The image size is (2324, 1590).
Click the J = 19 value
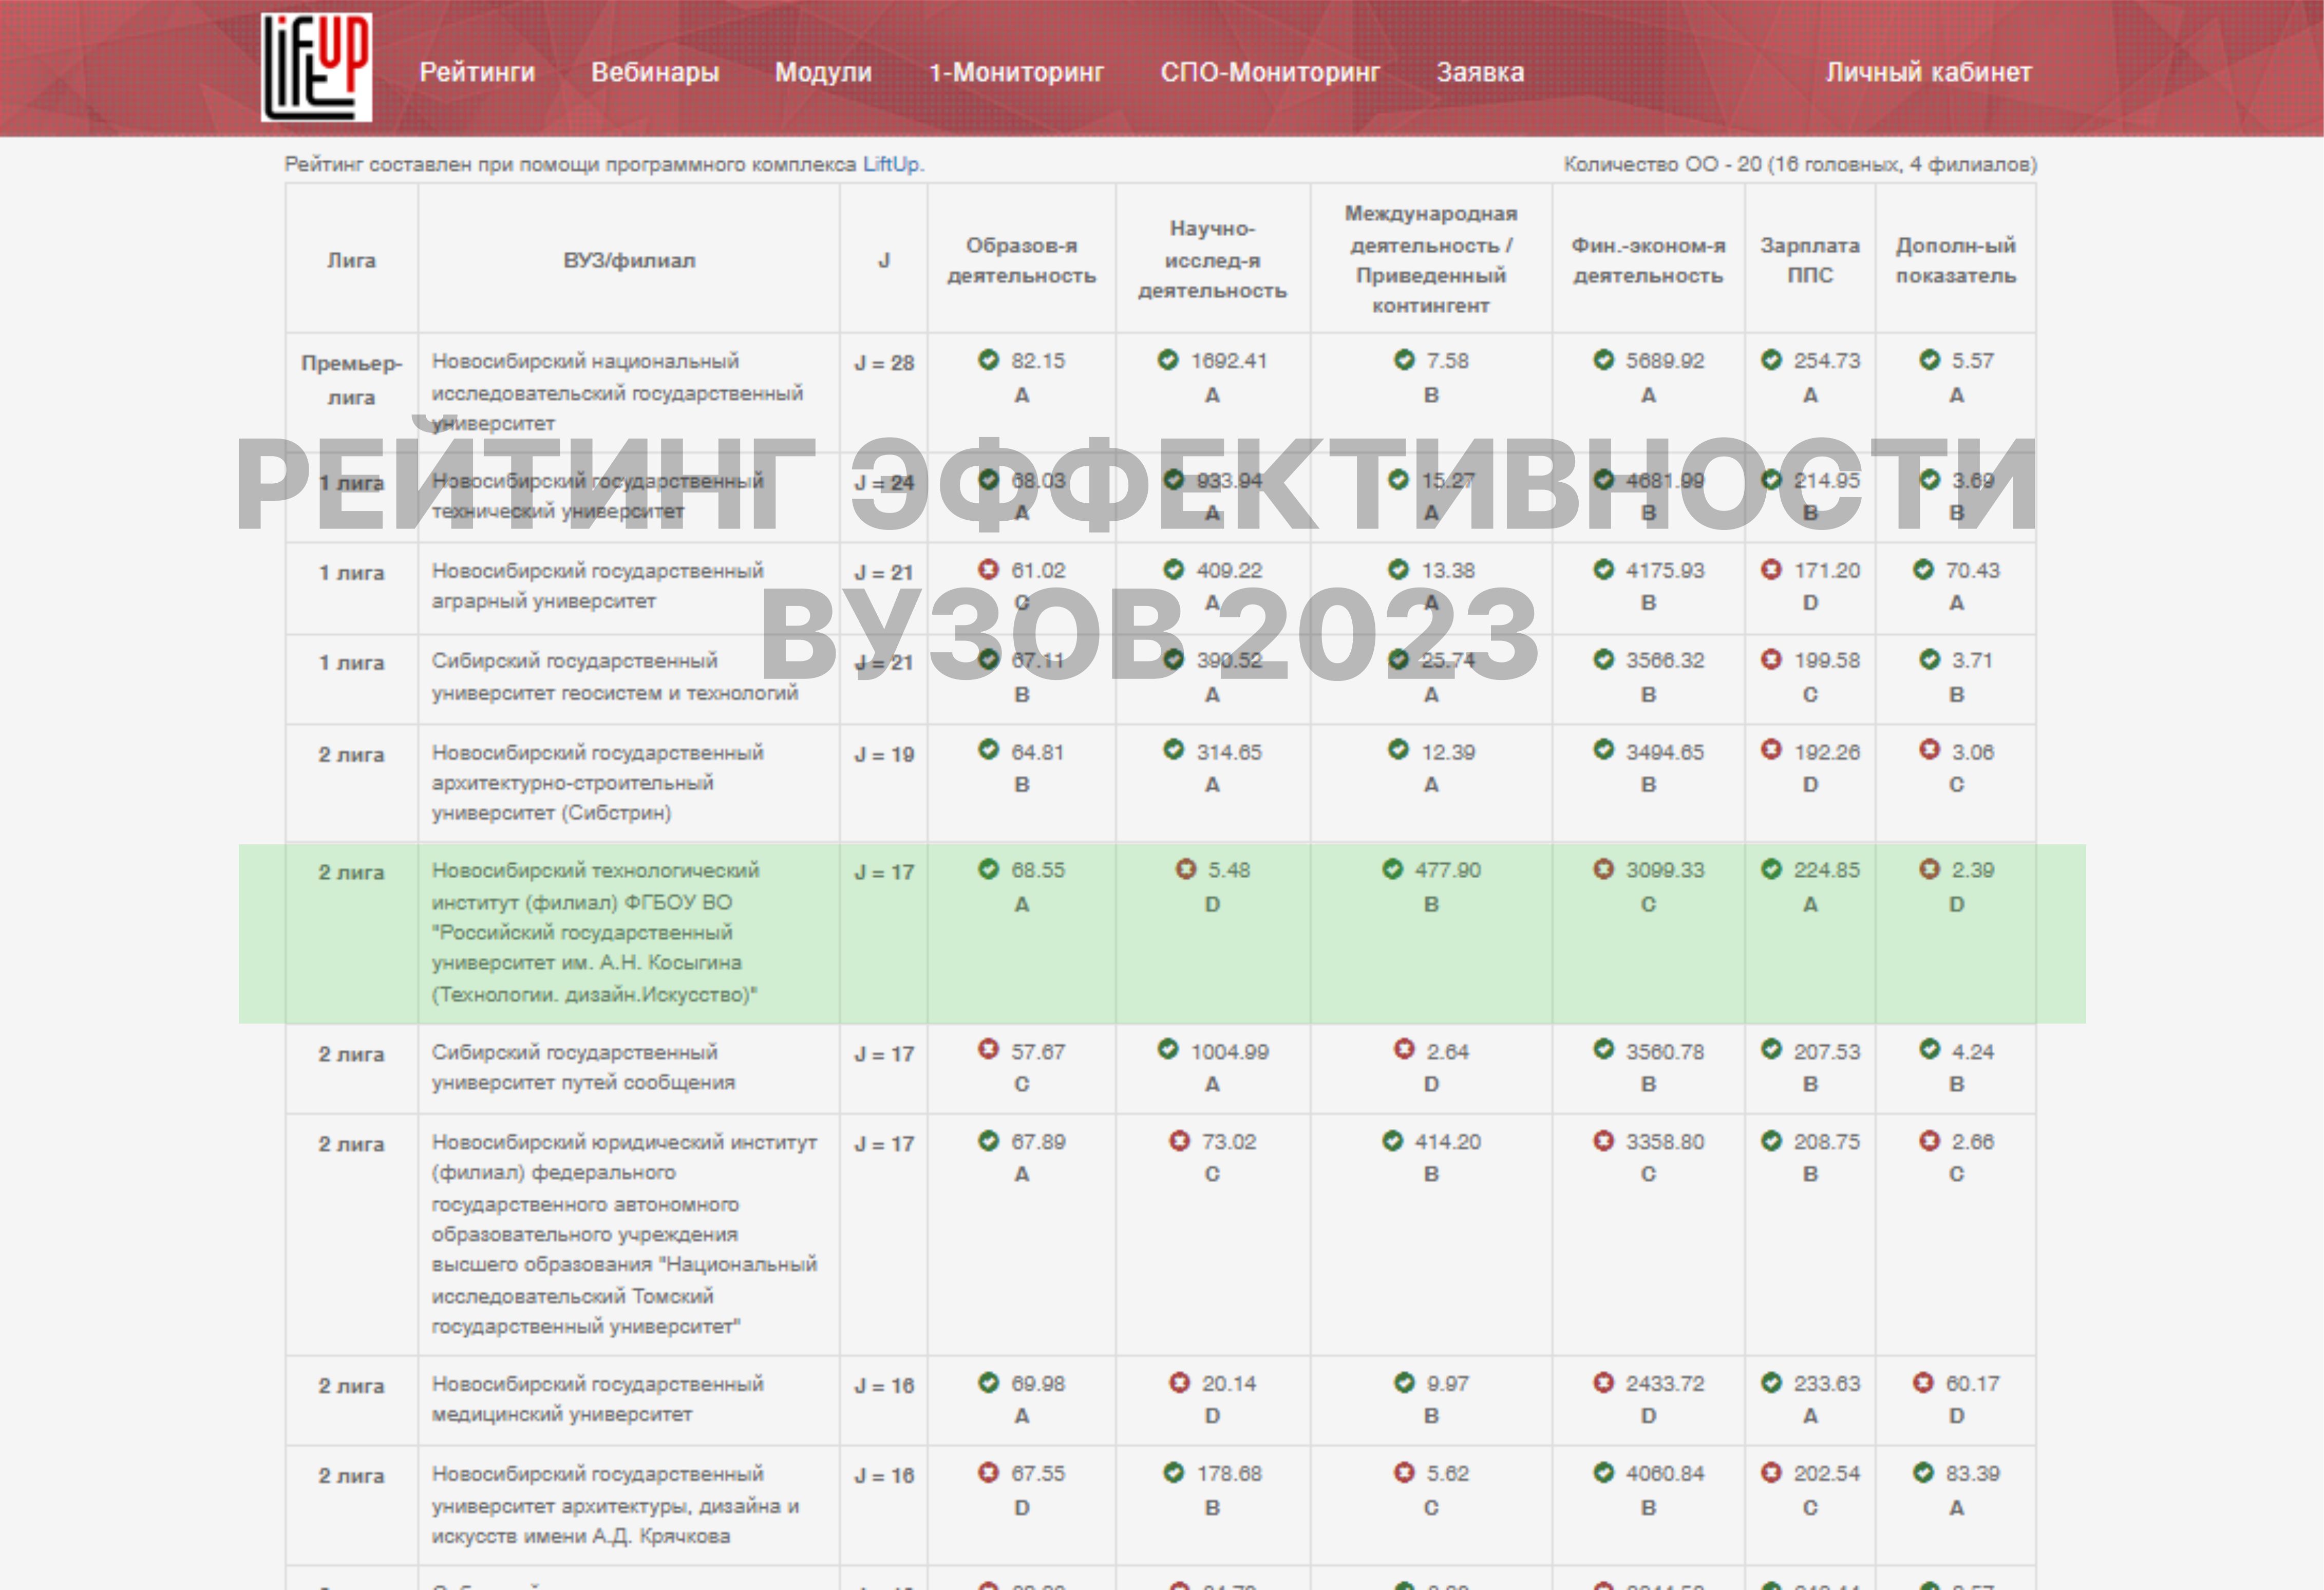[884, 754]
